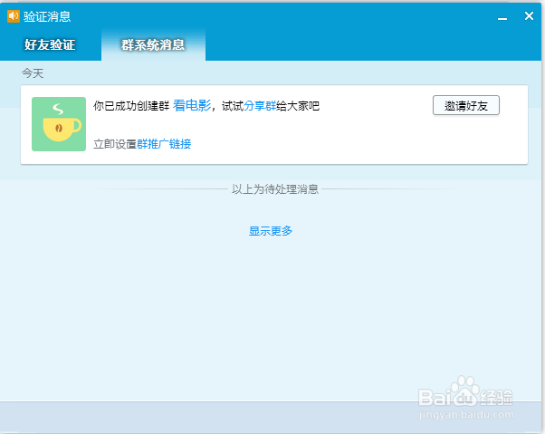The width and height of the screenshot is (545, 434).
Task: Click the 你已成功创建群 message text
Action: tap(131, 106)
